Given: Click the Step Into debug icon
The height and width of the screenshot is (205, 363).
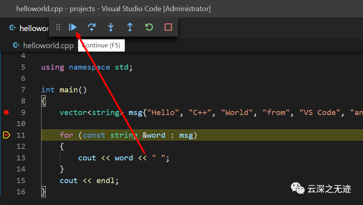Looking at the screenshot, I should pyautogui.click(x=111, y=27).
